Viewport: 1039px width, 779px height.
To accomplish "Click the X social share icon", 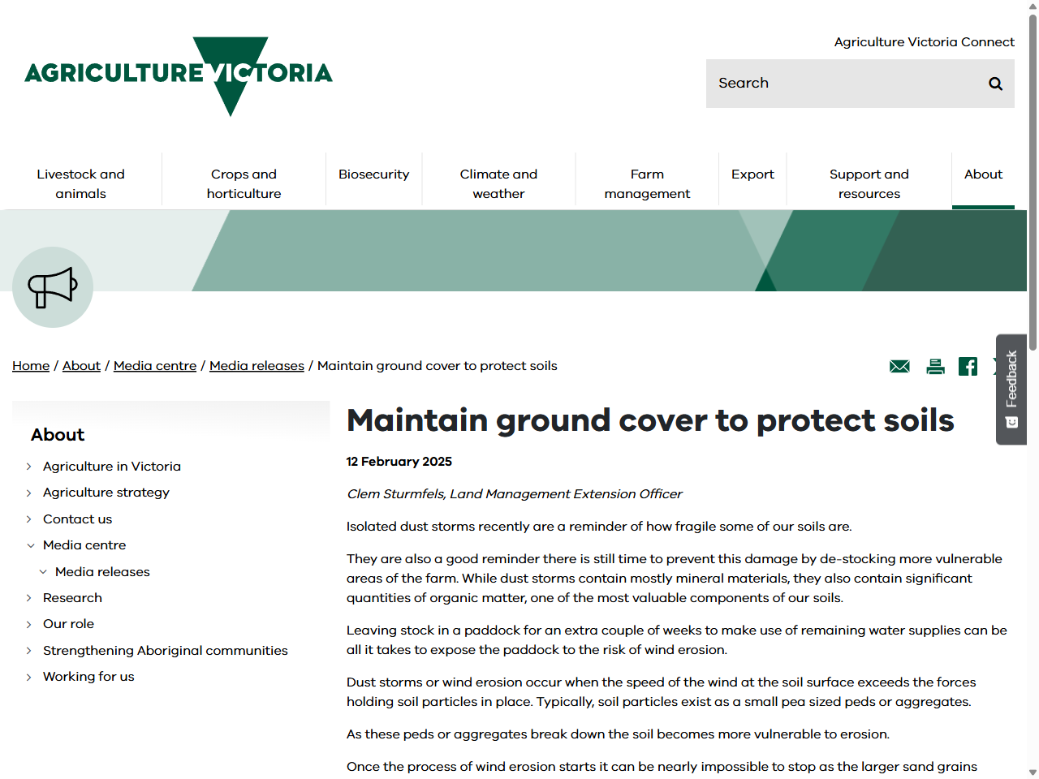I will click(998, 366).
